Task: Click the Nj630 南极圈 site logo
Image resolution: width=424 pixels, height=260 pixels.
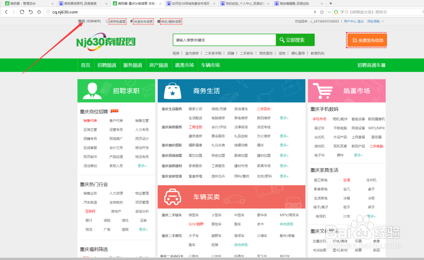Action: click(106, 42)
